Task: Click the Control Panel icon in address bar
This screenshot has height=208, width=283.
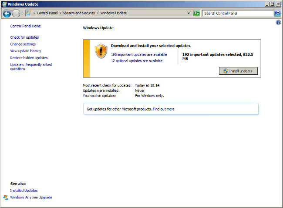Action: click(x=29, y=13)
